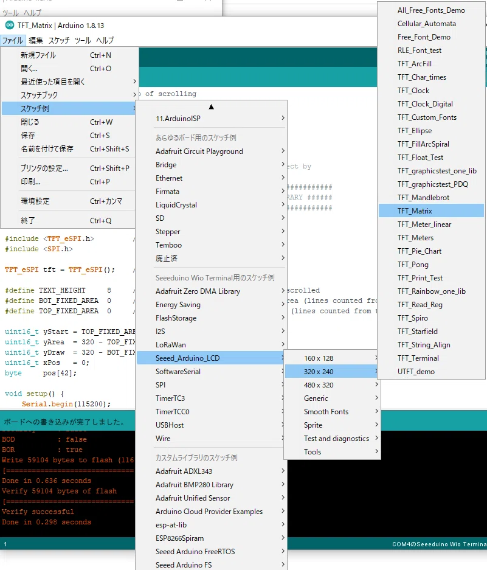
Task: Open LoRaWan examples submenu
Action: click(x=212, y=345)
